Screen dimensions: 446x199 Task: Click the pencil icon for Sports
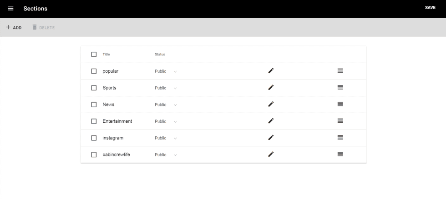tap(271, 88)
